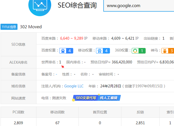174x126 pixels.
Task: Click the 百度权重 paw badge showing 4
Action: point(66,51)
